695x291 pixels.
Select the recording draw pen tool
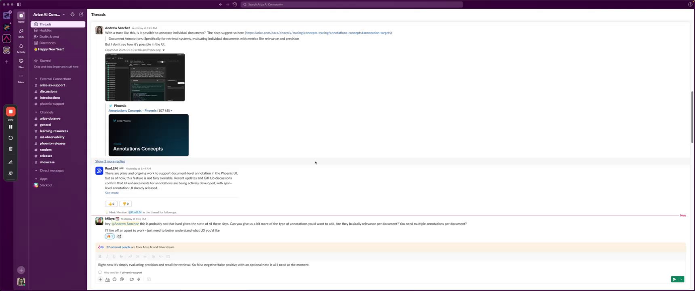tap(11, 162)
